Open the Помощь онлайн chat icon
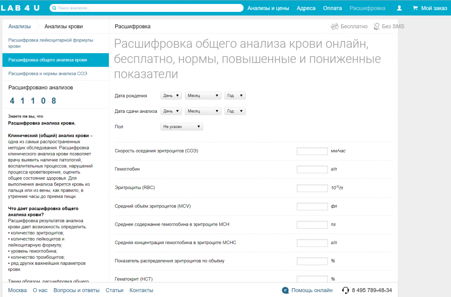This screenshot has width=451, height=297. [285, 290]
